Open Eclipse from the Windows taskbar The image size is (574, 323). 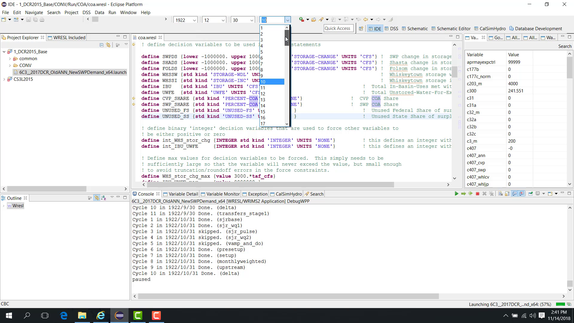coord(119,316)
